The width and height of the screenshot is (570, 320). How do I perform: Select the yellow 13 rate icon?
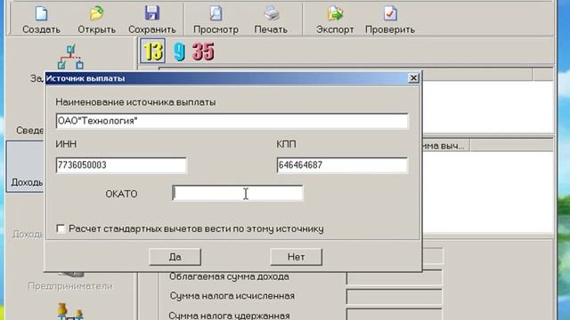click(x=152, y=52)
